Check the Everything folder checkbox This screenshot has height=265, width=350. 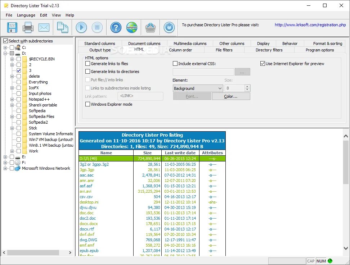point(19,82)
